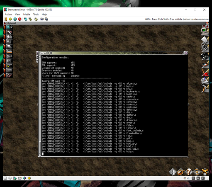Click the red down arrow on the right dock
This screenshot has height=187, width=212.
204,26
